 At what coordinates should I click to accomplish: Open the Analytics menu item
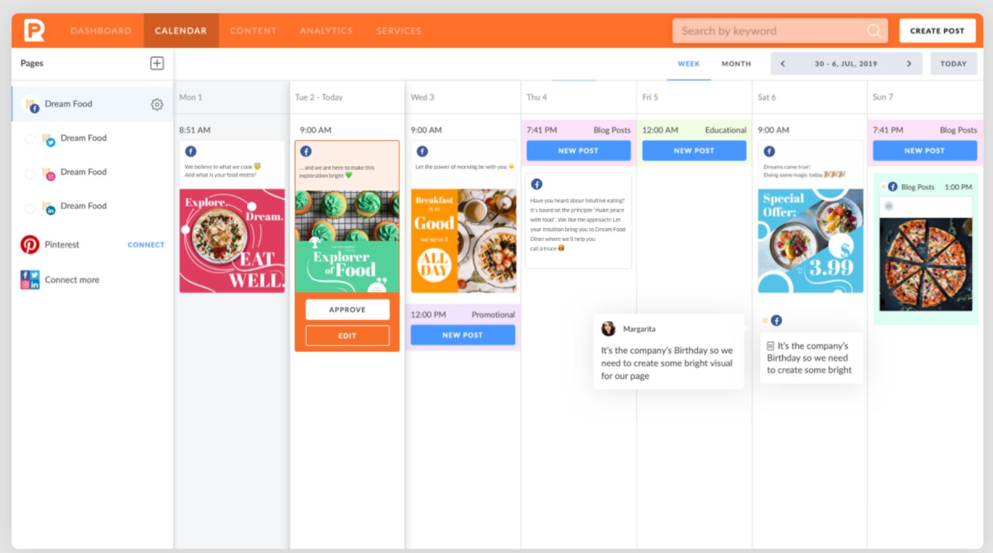pyautogui.click(x=326, y=31)
